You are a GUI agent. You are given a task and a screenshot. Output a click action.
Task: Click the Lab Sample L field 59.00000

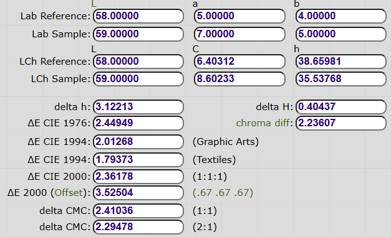click(138, 34)
